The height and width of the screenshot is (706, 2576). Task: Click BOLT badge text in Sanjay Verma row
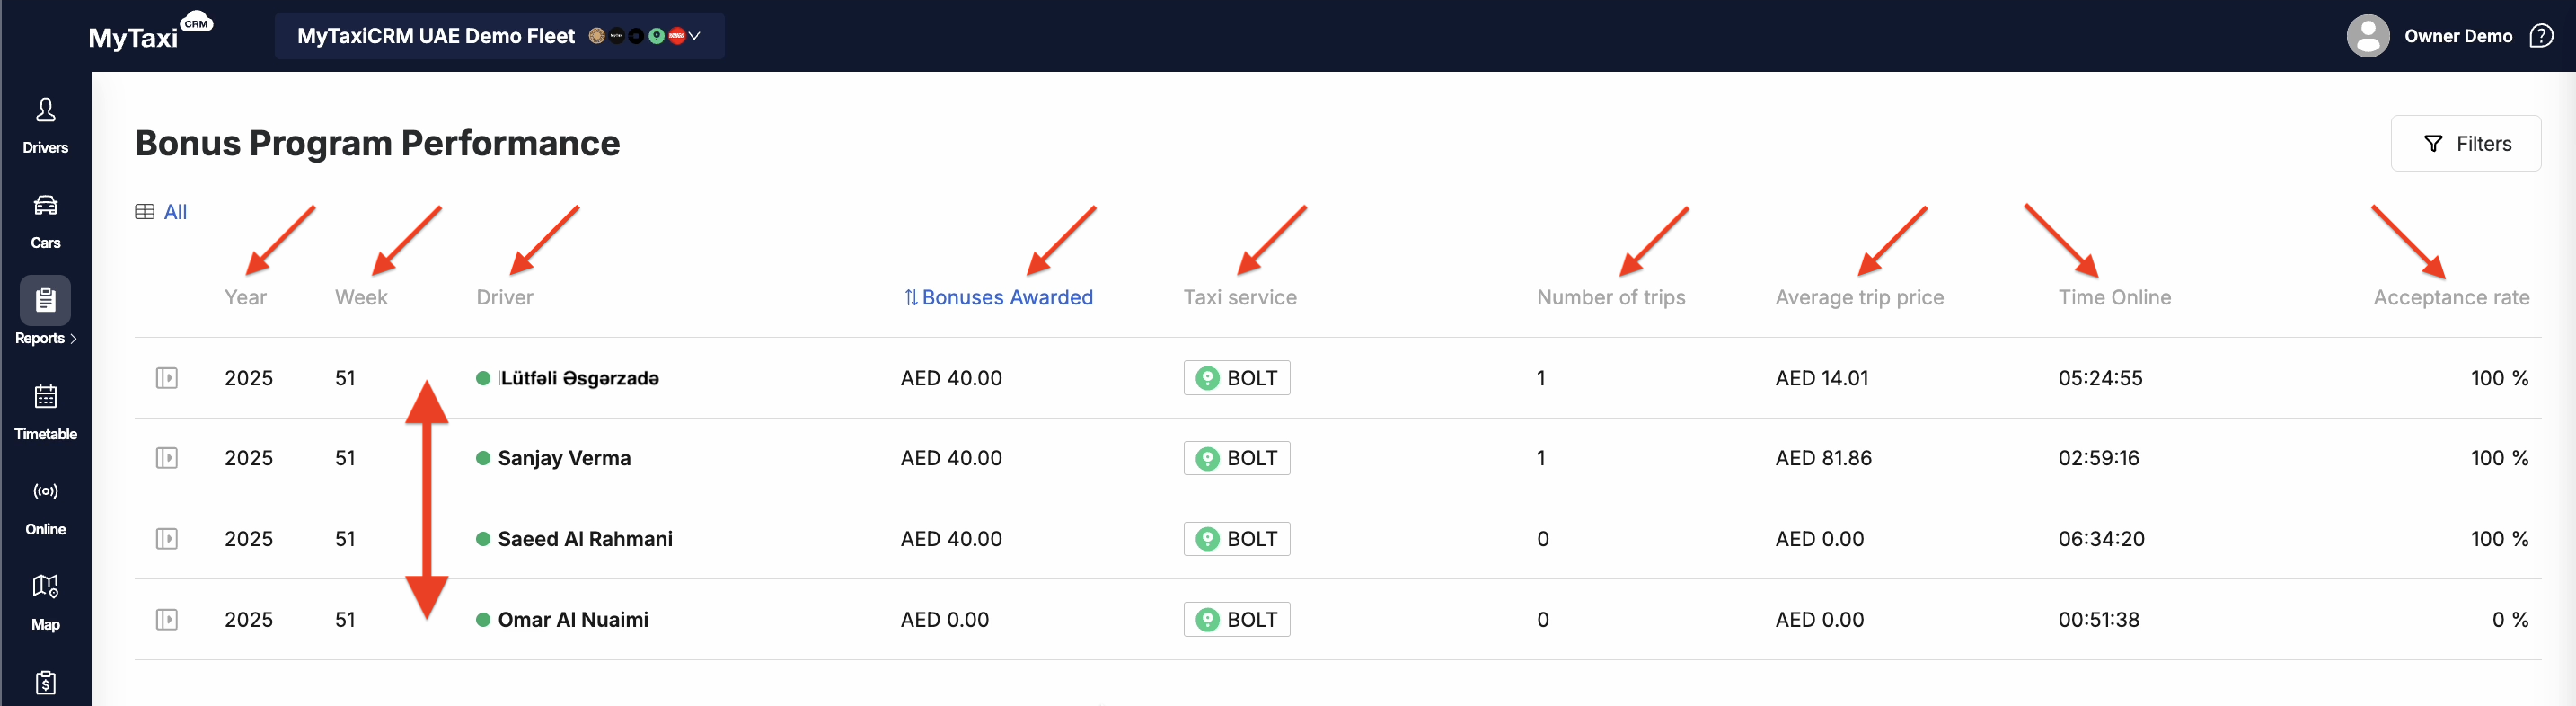click(x=1252, y=458)
